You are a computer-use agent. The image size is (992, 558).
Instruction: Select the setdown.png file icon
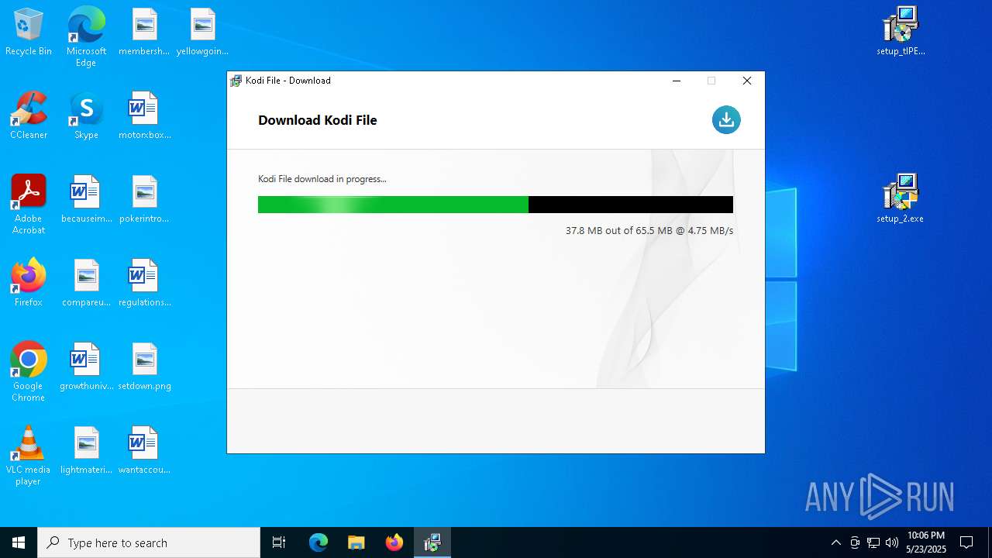click(144, 367)
